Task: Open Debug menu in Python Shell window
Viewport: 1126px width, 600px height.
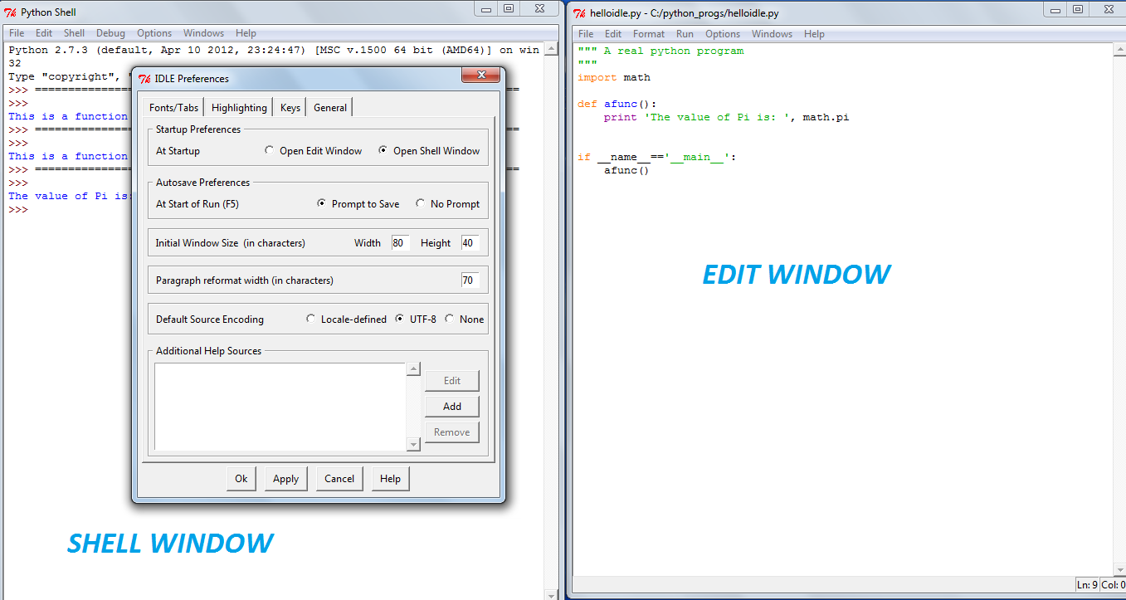Action: [x=111, y=33]
